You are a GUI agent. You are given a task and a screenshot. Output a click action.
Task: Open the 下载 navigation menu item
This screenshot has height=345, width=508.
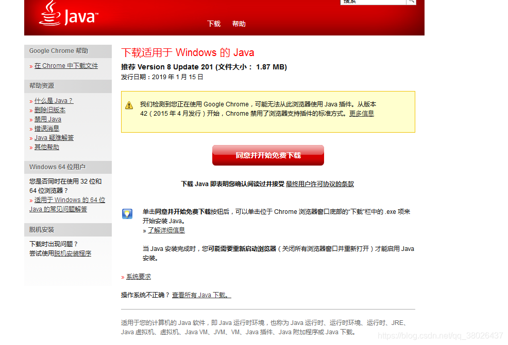point(214,24)
